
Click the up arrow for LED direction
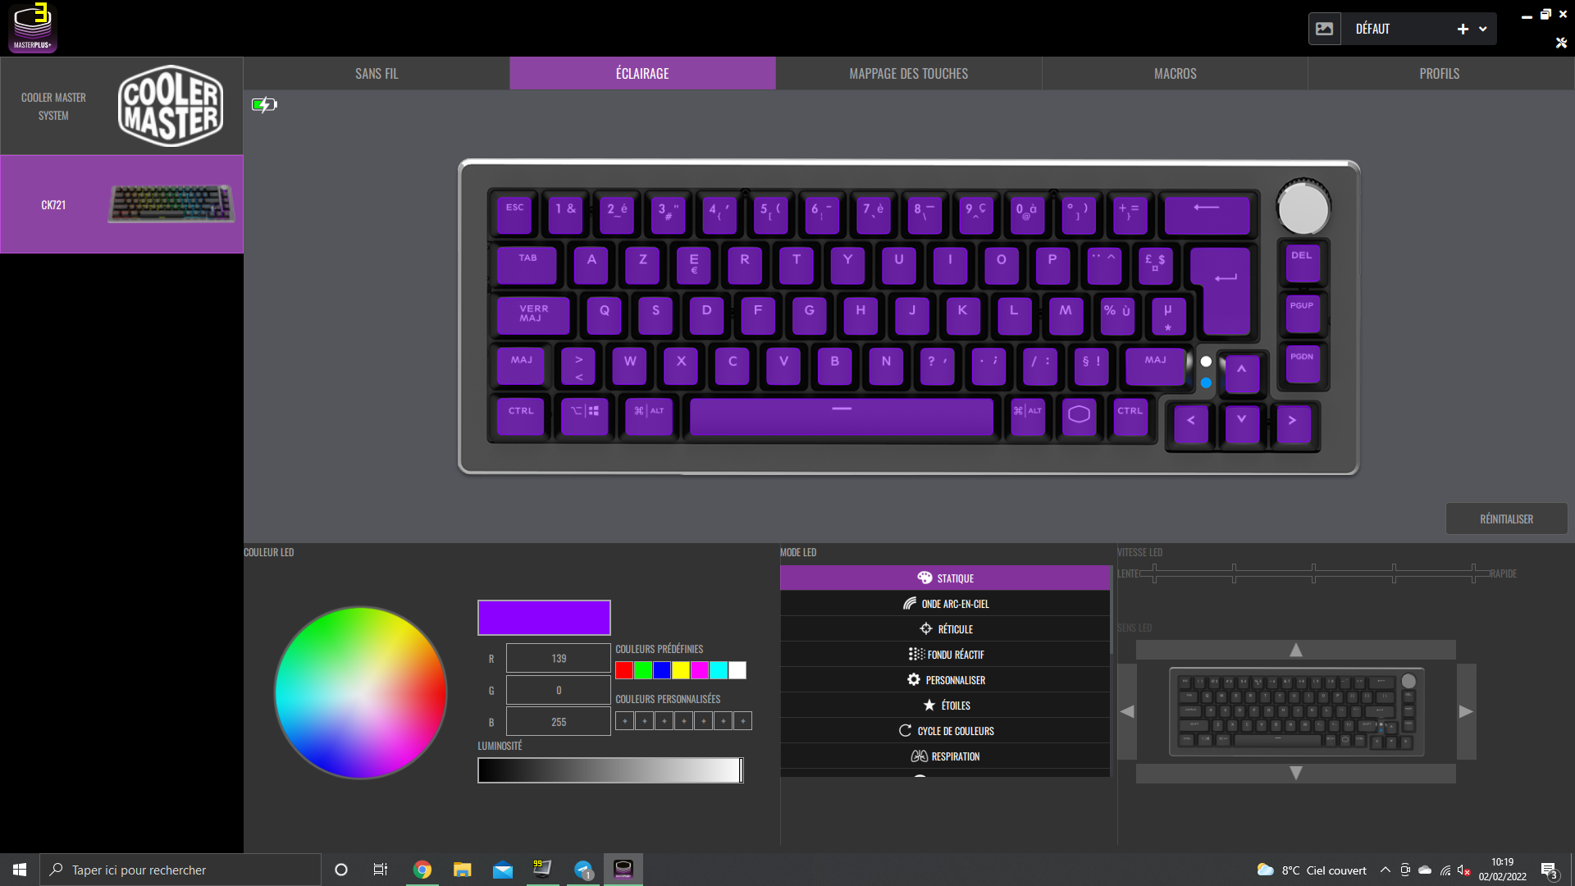1295,650
